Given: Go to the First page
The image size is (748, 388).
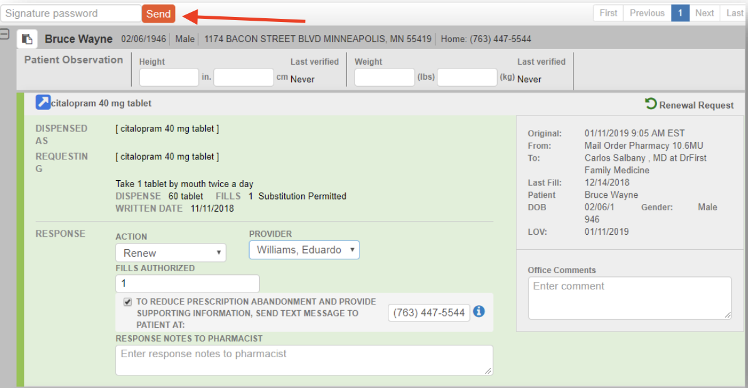Looking at the screenshot, I should [608, 13].
